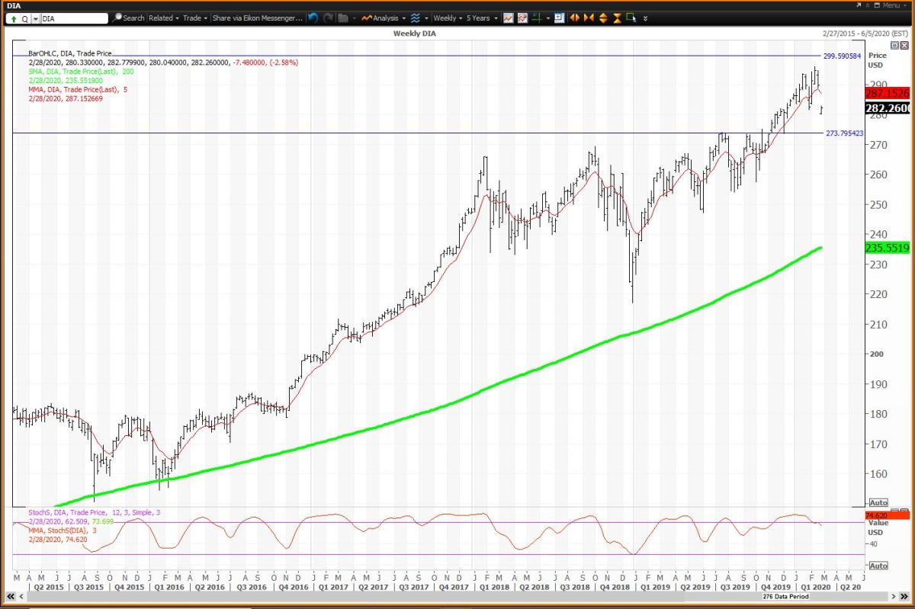
Task: Click the DIA symbol input field
Action: (73, 18)
